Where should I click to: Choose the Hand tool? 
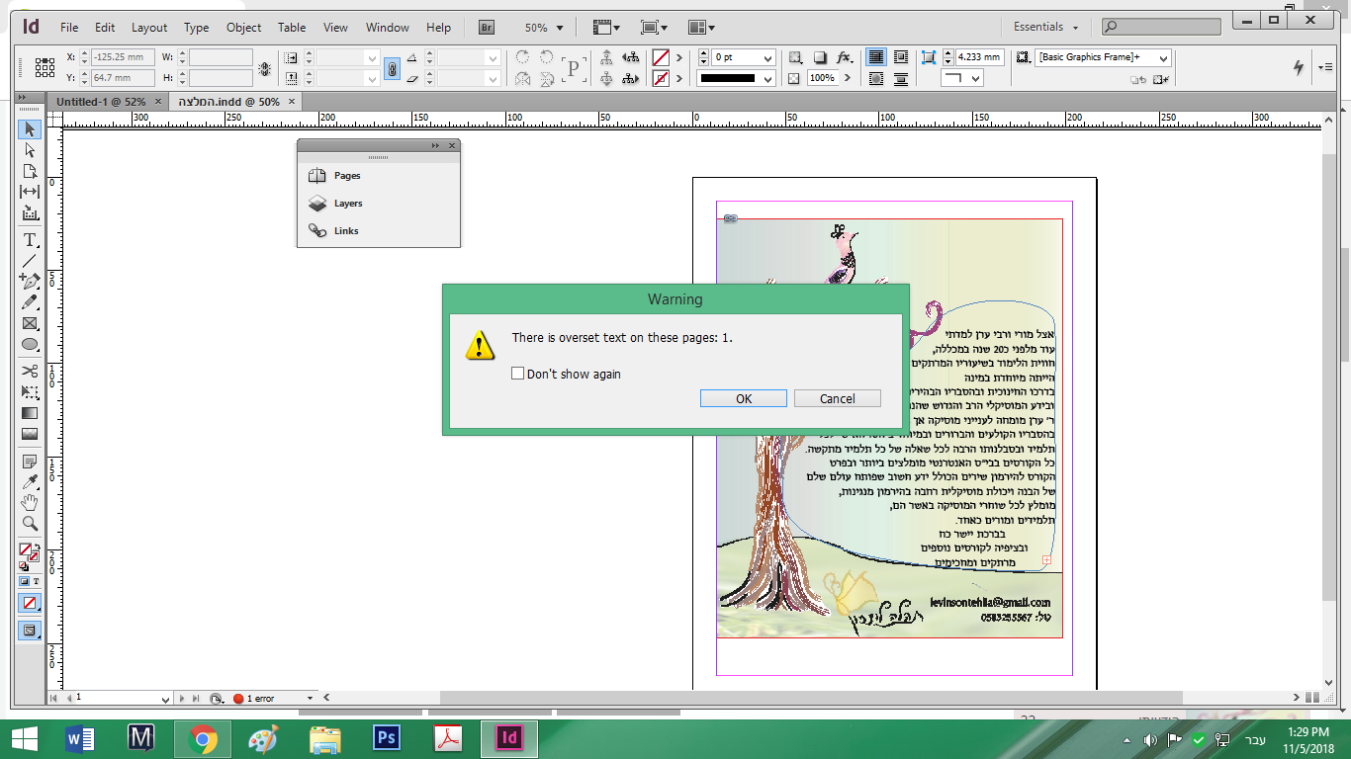30,503
